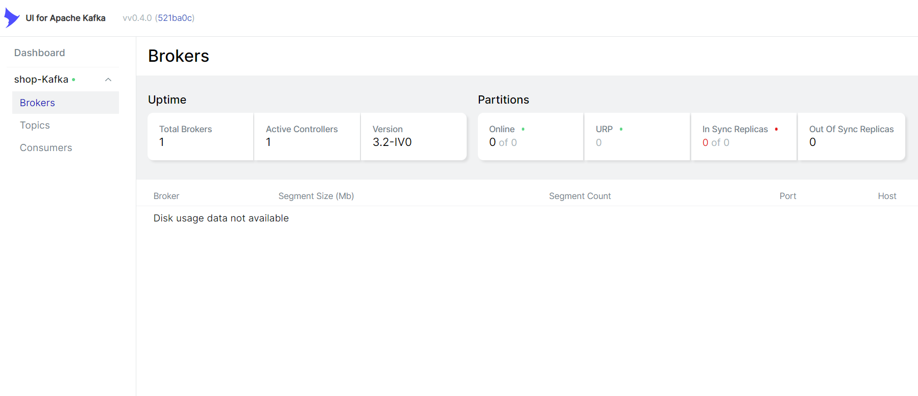Click the green indicator on the Online partitions card
918x396 pixels.
click(522, 130)
